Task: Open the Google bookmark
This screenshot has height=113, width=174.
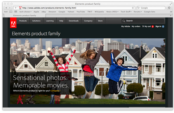Action: [x=62, y=12]
